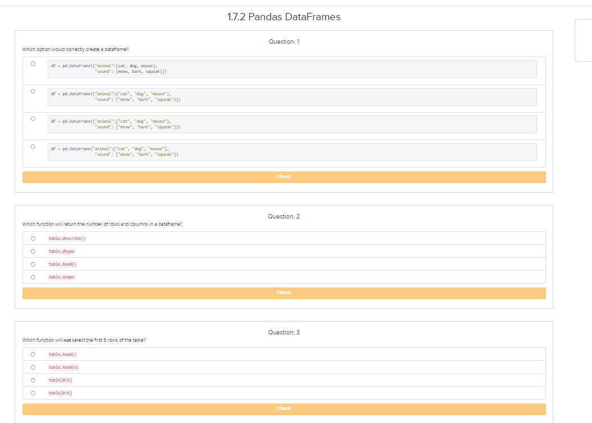Click the table[0:6] code text in Question 3
This screenshot has height=423, width=592.
59,393
